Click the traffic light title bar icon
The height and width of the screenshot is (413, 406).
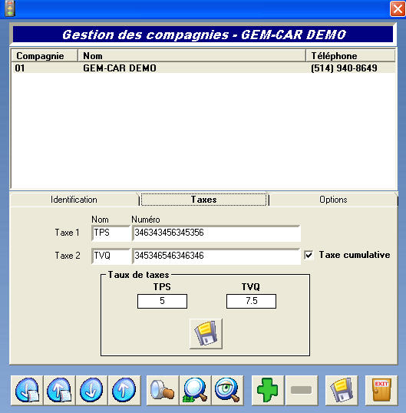[x=10, y=8]
